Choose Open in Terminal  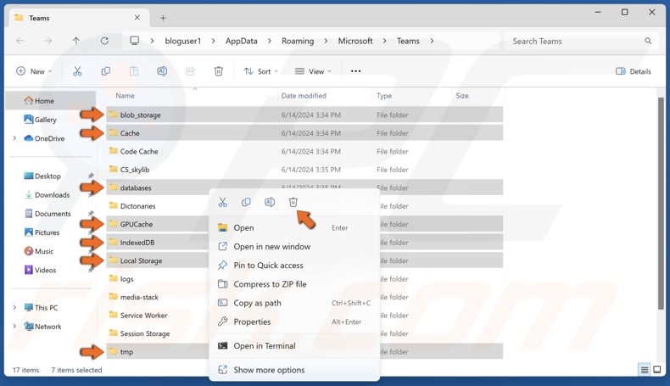pyautogui.click(x=294, y=346)
